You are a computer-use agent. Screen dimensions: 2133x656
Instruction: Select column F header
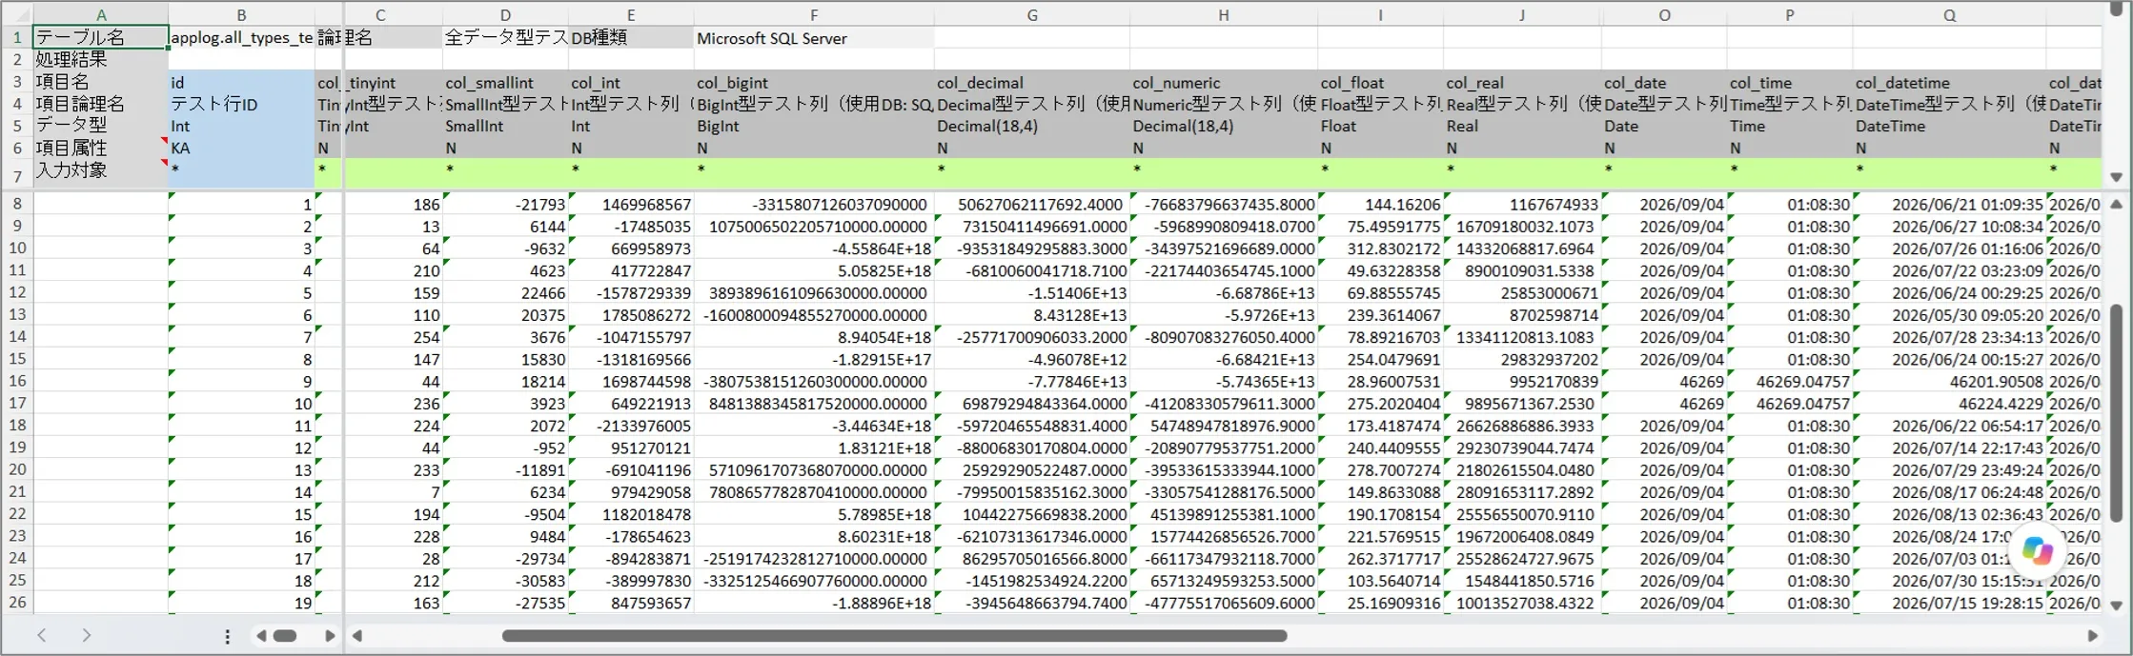814,14
